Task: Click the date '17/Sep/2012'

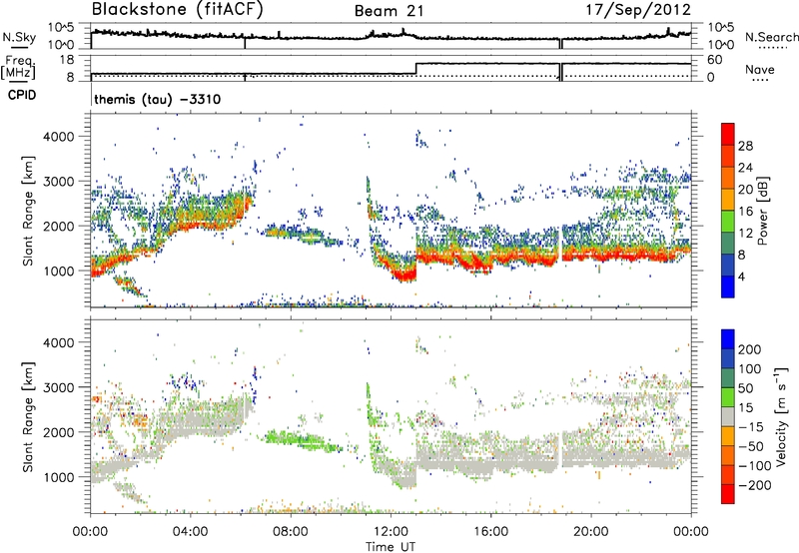Action: 638,10
